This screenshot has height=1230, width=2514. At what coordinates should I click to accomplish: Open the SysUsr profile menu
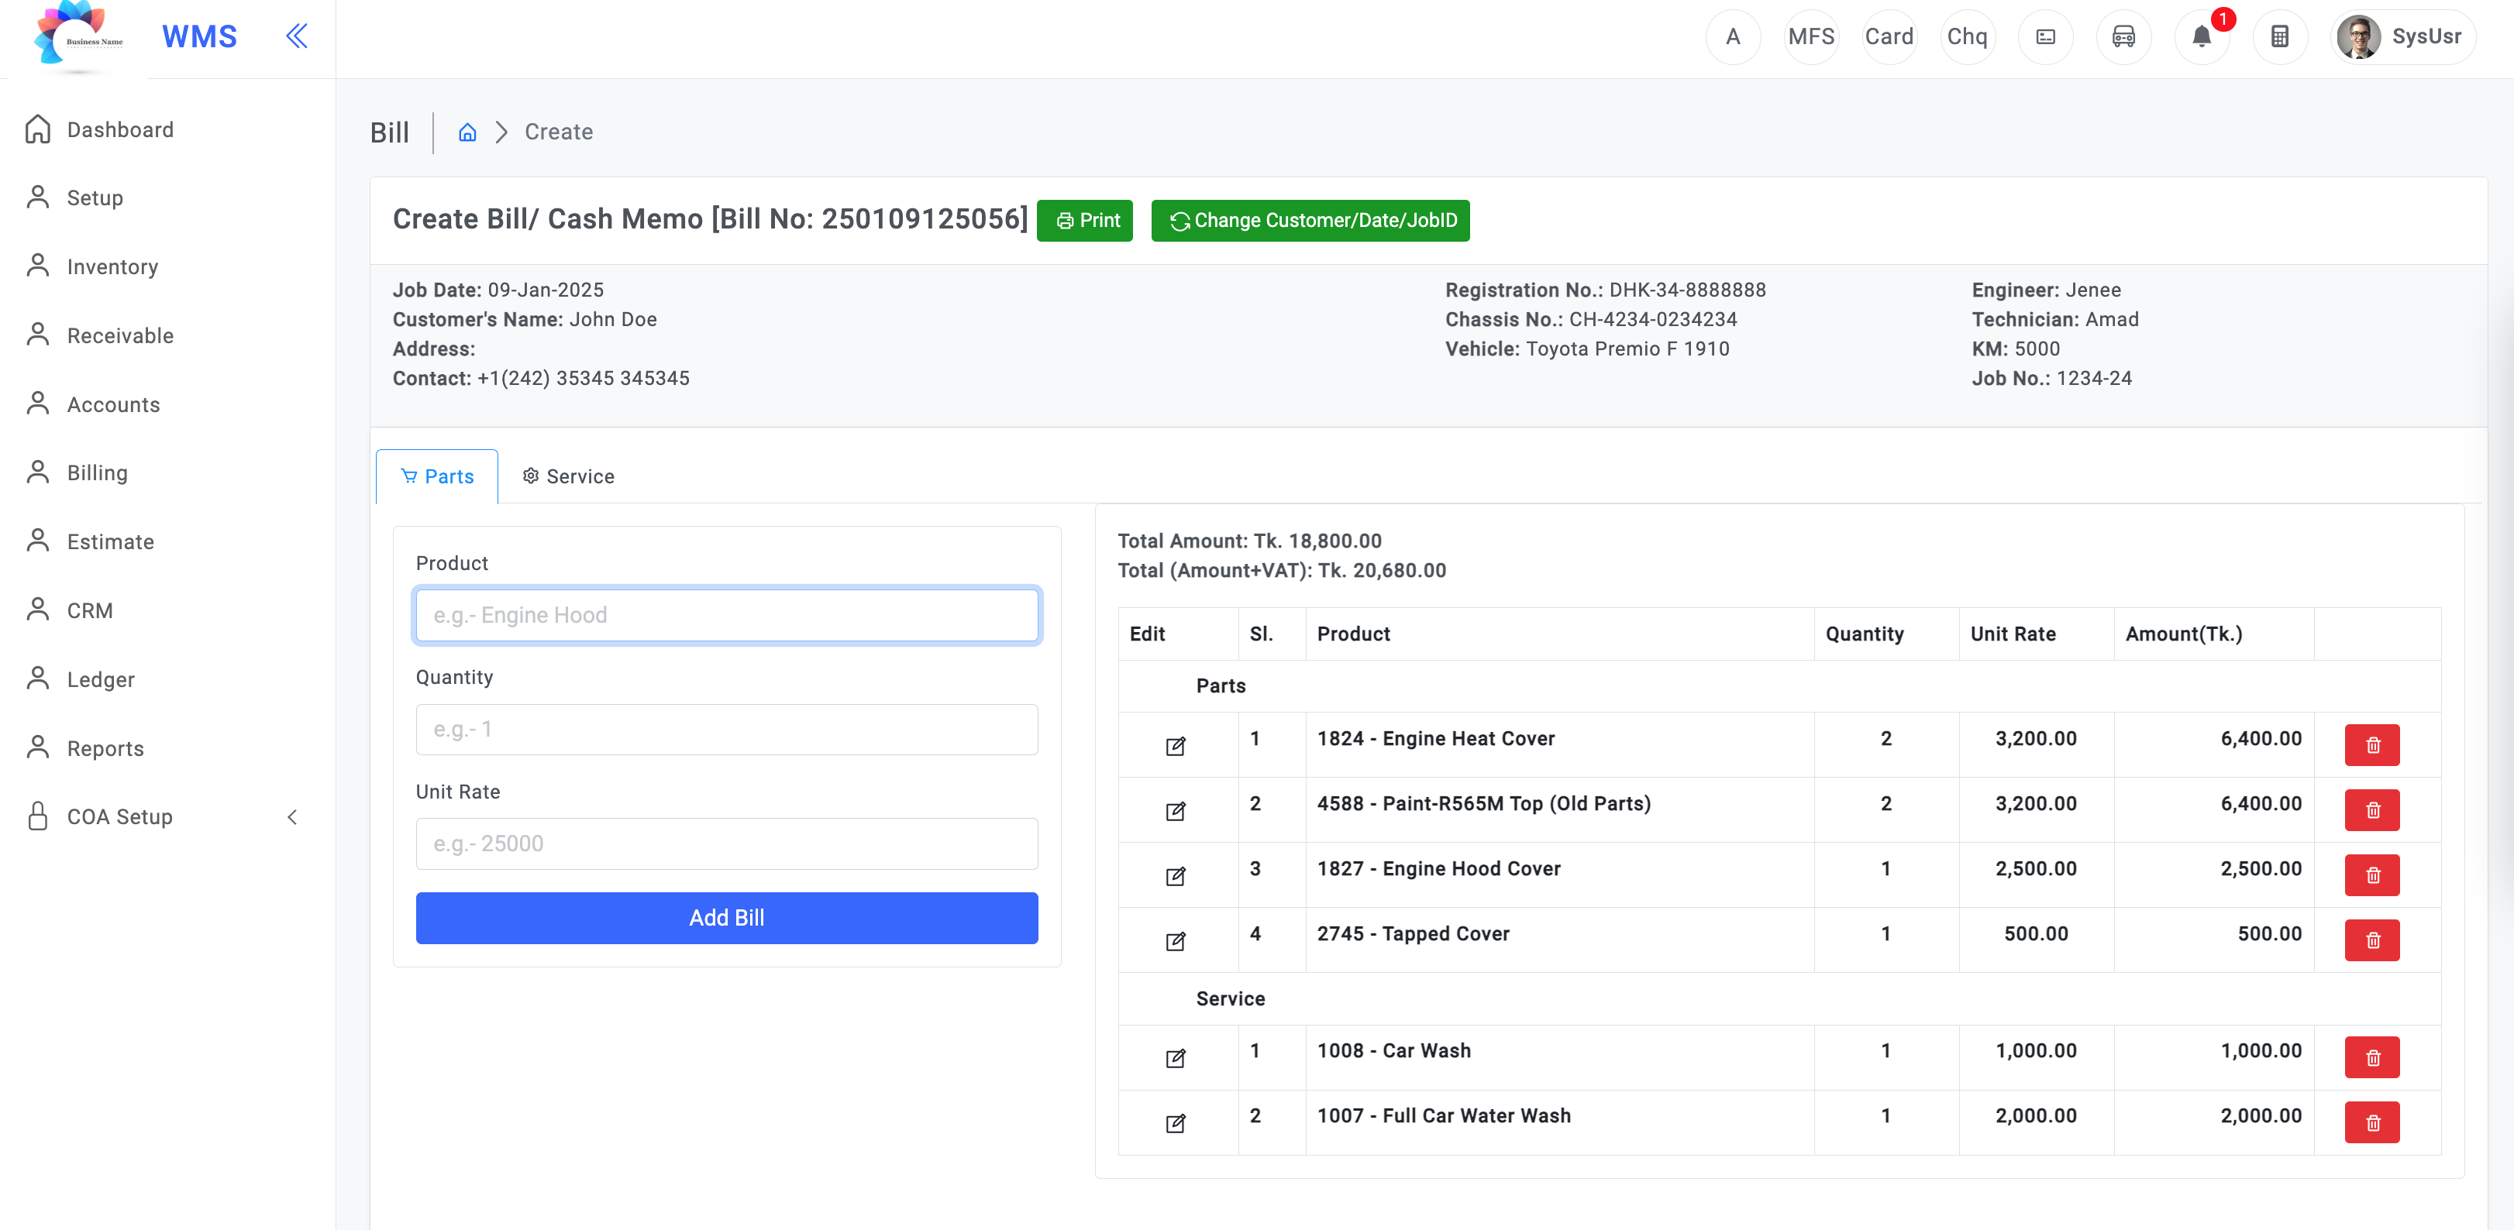click(2402, 36)
